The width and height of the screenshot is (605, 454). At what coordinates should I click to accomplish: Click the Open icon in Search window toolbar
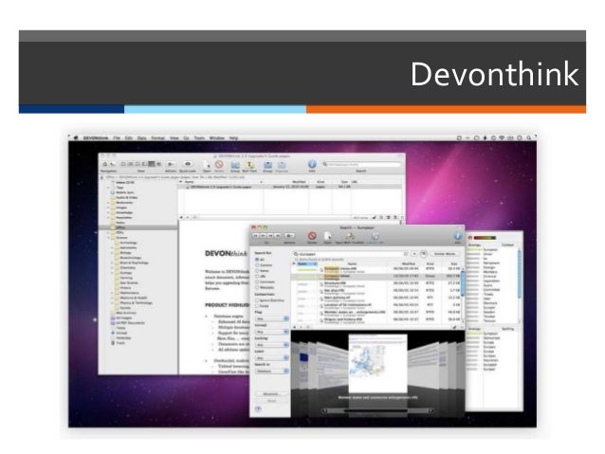click(327, 236)
